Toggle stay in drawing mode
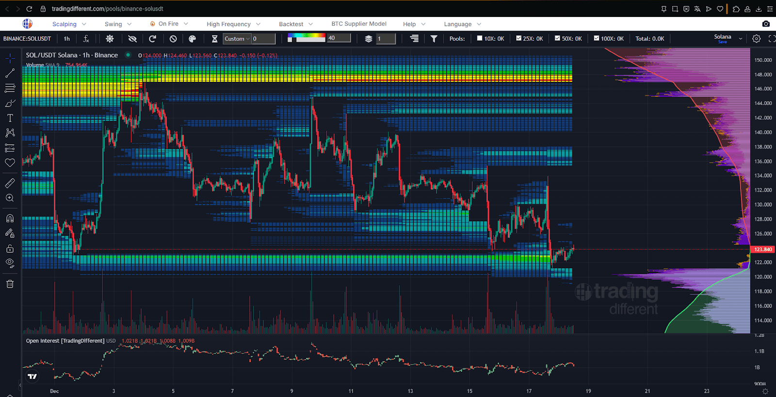The width and height of the screenshot is (776, 397). click(x=10, y=233)
